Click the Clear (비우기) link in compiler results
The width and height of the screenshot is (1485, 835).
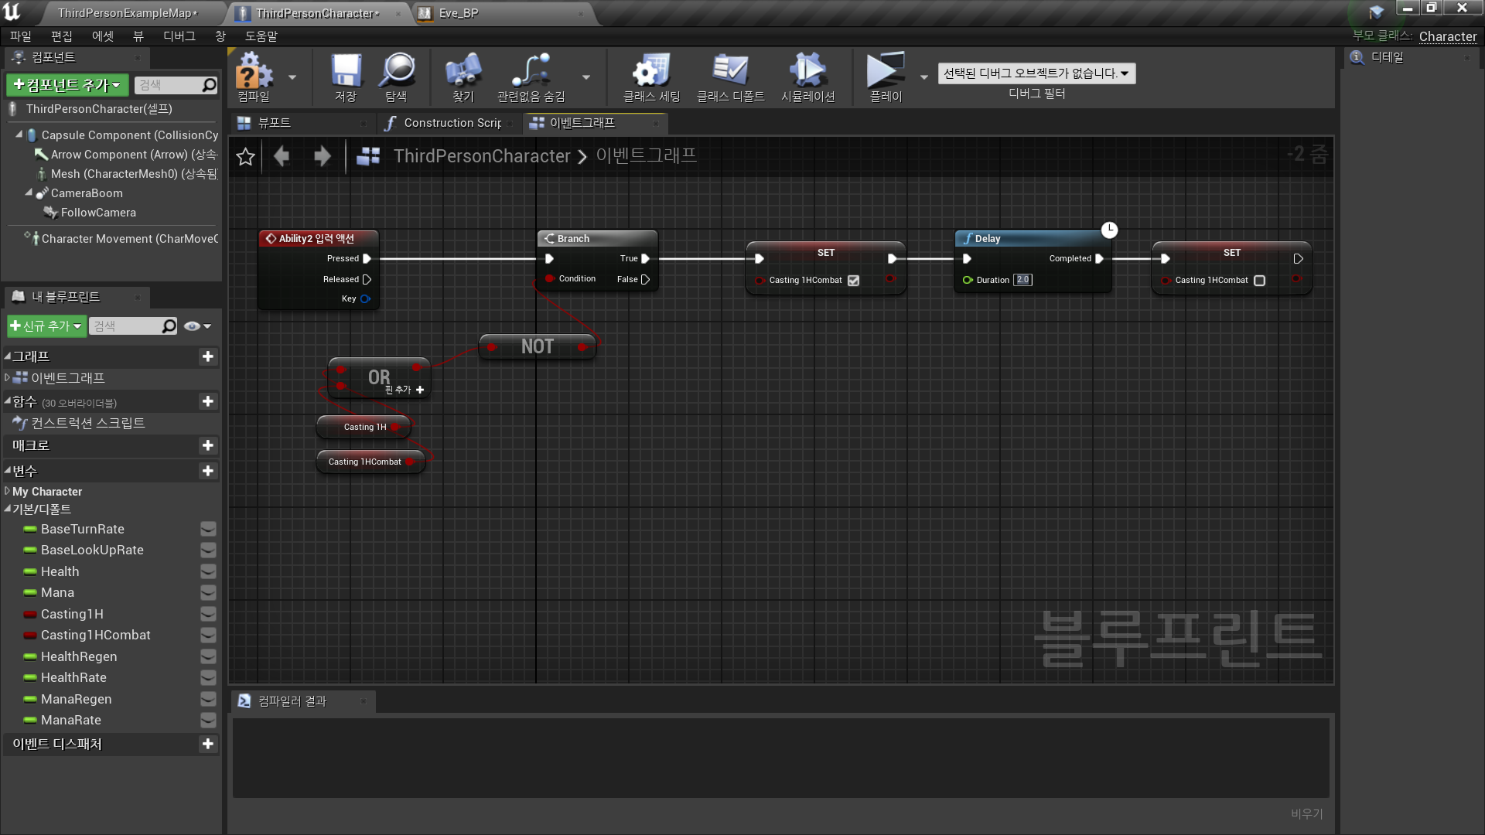click(x=1306, y=813)
